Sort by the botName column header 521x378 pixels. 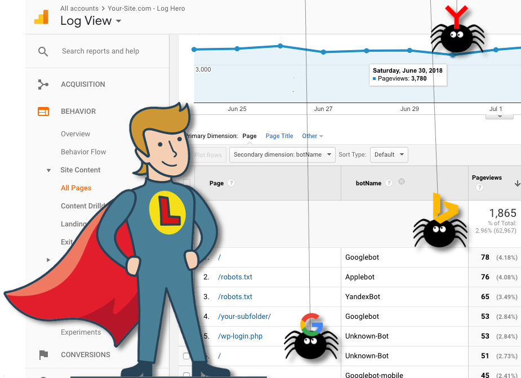coord(368,183)
